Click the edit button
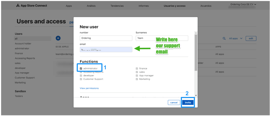Image resolution: width=270 pixels, height=116 pixels. 251,38
